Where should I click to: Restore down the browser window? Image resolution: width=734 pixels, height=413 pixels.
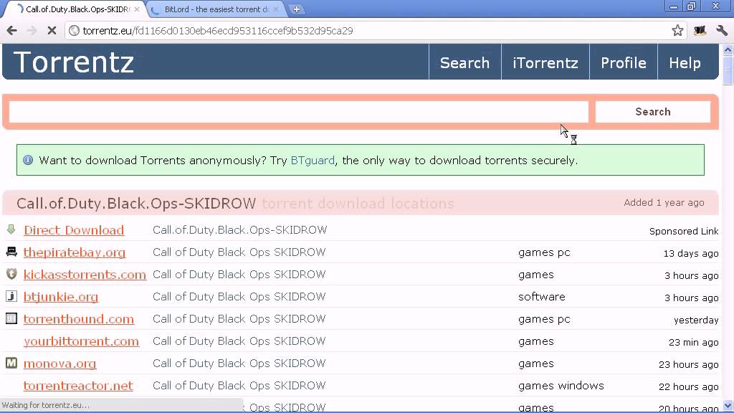pos(691,6)
